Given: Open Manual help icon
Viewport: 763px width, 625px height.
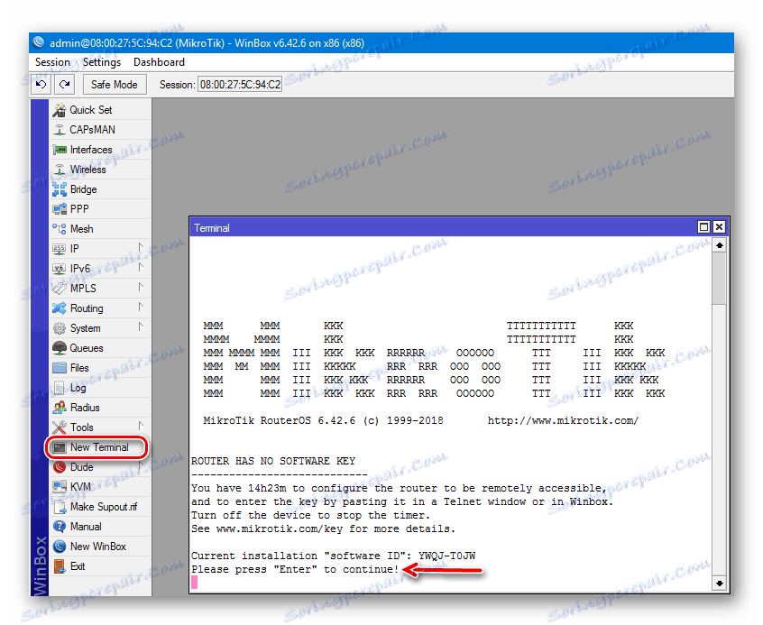Looking at the screenshot, I should point(60,527).
